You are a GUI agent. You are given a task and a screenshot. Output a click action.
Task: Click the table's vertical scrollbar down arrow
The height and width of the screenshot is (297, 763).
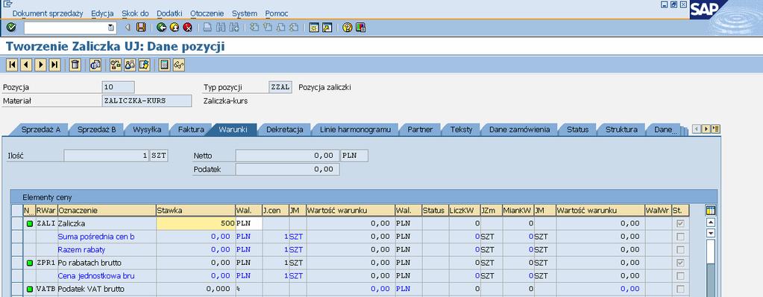click(711, 233)
